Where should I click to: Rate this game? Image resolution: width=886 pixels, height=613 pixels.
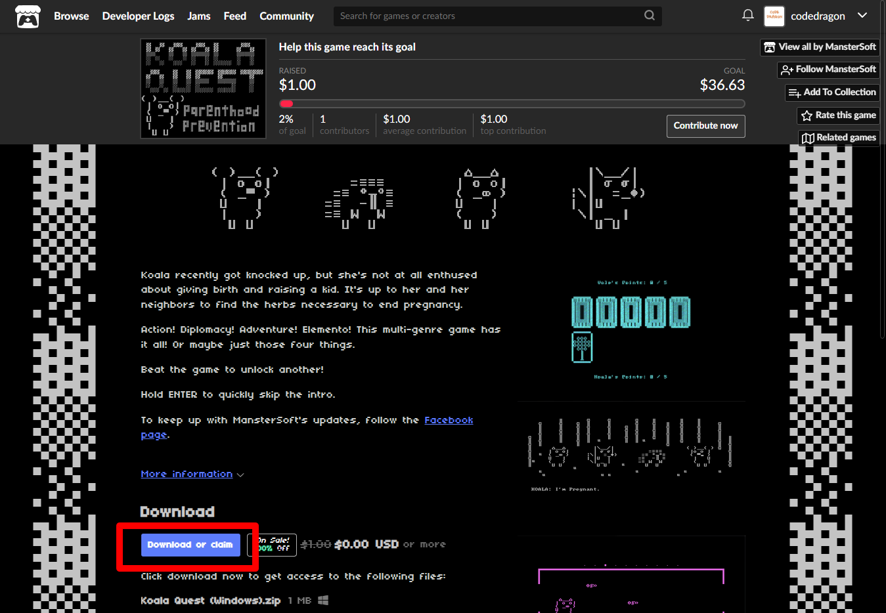click(x=838, y=115)
